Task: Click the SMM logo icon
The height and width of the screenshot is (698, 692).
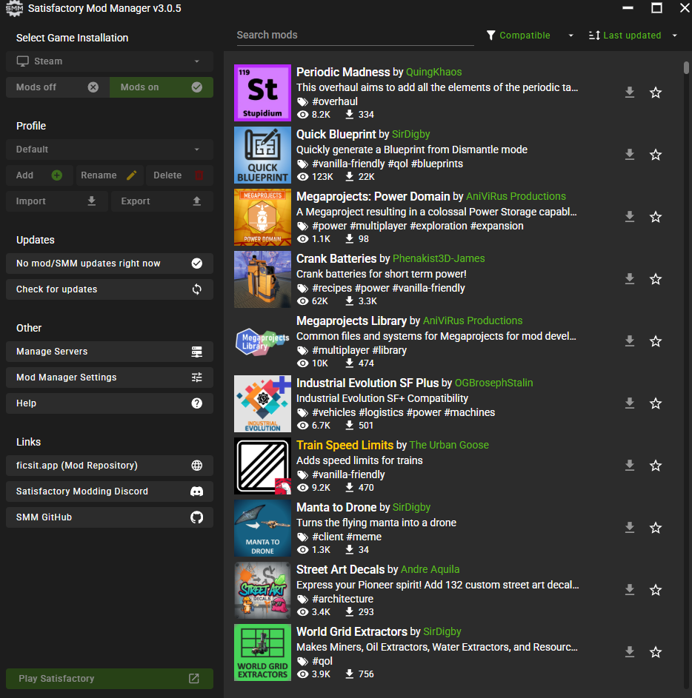Action: click(14, 8)
